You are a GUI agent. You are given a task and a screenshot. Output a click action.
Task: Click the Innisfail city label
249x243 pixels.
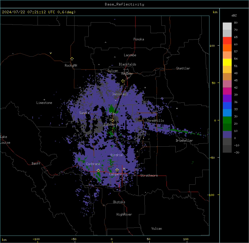pos(120,94)
